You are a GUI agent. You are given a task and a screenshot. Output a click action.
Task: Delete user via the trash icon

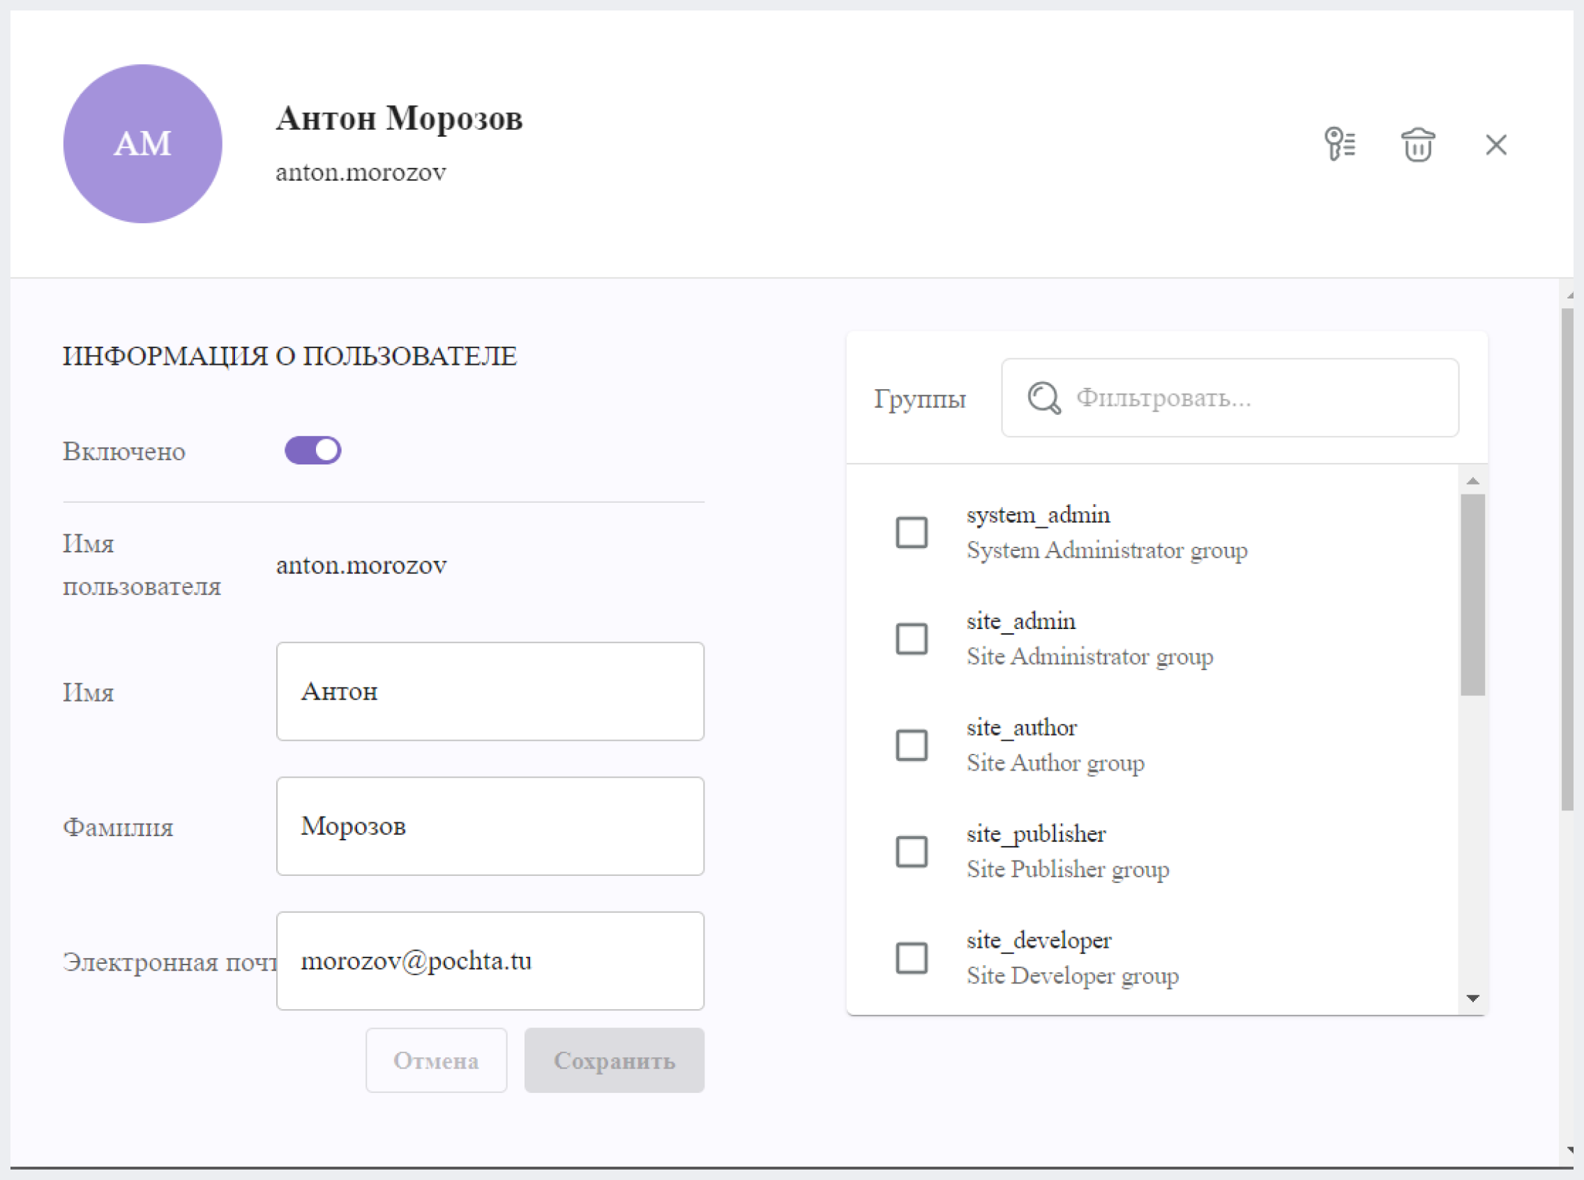pyautogui.click(x=1417, y=145)
